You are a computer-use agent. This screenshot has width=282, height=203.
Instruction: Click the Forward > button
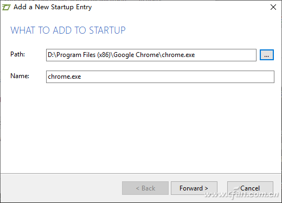194,188
